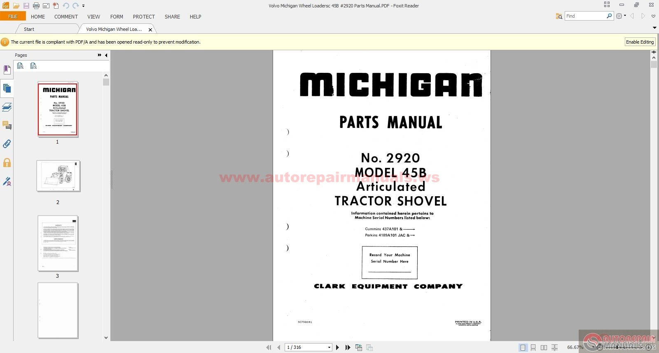Viewport: 659px width, 353px height.
Task: Select page 3 thumbnail
Action: pyautogui.click(x=58, y=244)
